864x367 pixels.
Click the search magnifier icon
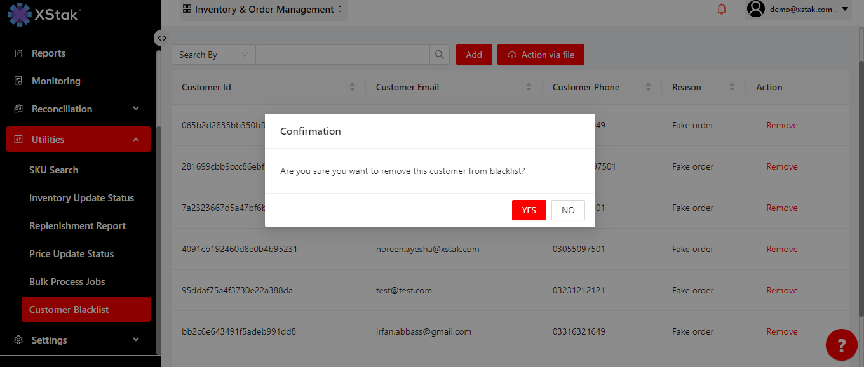point(440,55)
